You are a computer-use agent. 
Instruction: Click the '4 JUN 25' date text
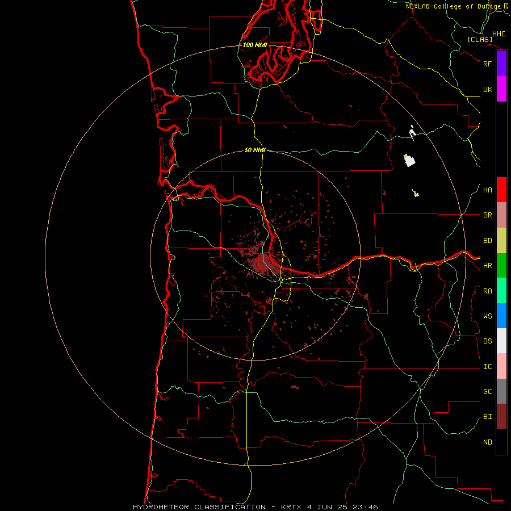pos(327,507)
